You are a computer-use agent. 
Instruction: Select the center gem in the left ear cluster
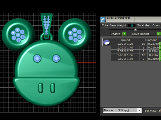click(x=18, y=35)
